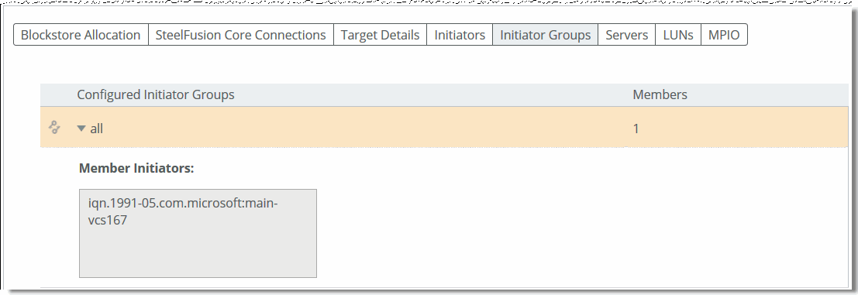The image size is (858, 295).
Task: Go to the Target Details tab
Action: pos(381,35)
